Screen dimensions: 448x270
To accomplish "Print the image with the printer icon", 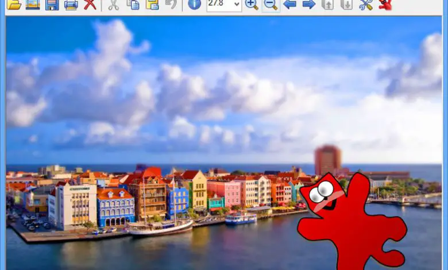I will [71, 4].
